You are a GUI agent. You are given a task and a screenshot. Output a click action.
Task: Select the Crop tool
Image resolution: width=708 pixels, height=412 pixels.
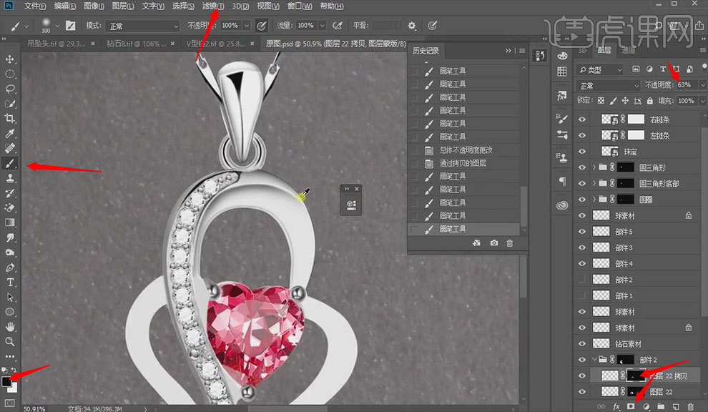point(11,118)
